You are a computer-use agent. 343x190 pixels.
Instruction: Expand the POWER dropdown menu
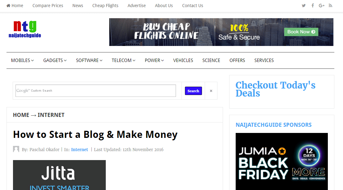pyautogui.click(x=154, y=60)
